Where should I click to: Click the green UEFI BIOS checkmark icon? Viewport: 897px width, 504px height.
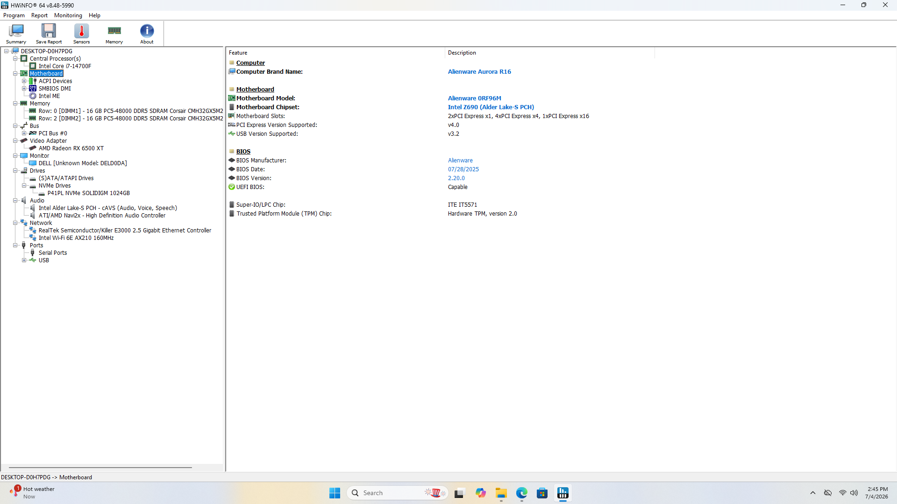pos(232,187)
